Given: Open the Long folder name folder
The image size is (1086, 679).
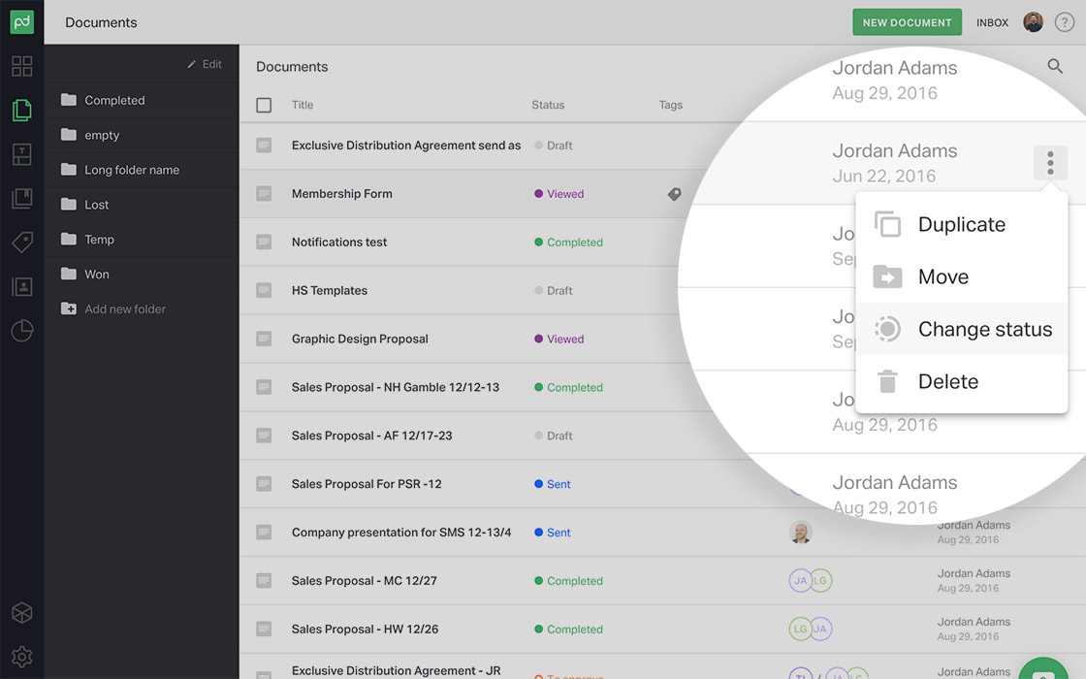Looking at the screenshot, I should point(142,170).
